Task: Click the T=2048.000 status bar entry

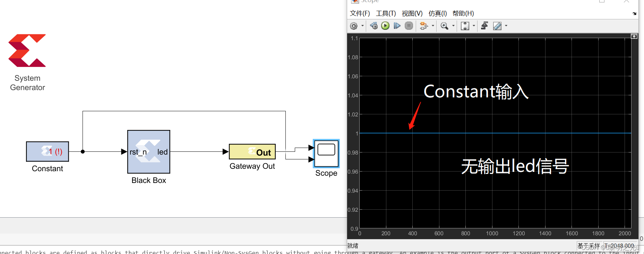Action: [619, 246]
